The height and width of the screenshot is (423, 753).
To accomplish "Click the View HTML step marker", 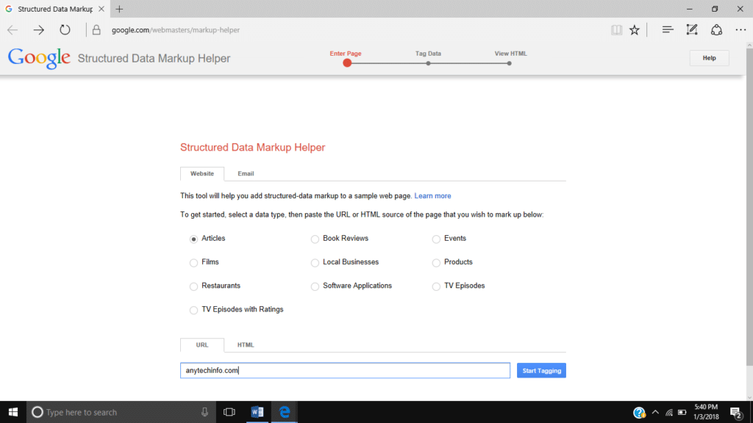I will [x=509, y=63].
